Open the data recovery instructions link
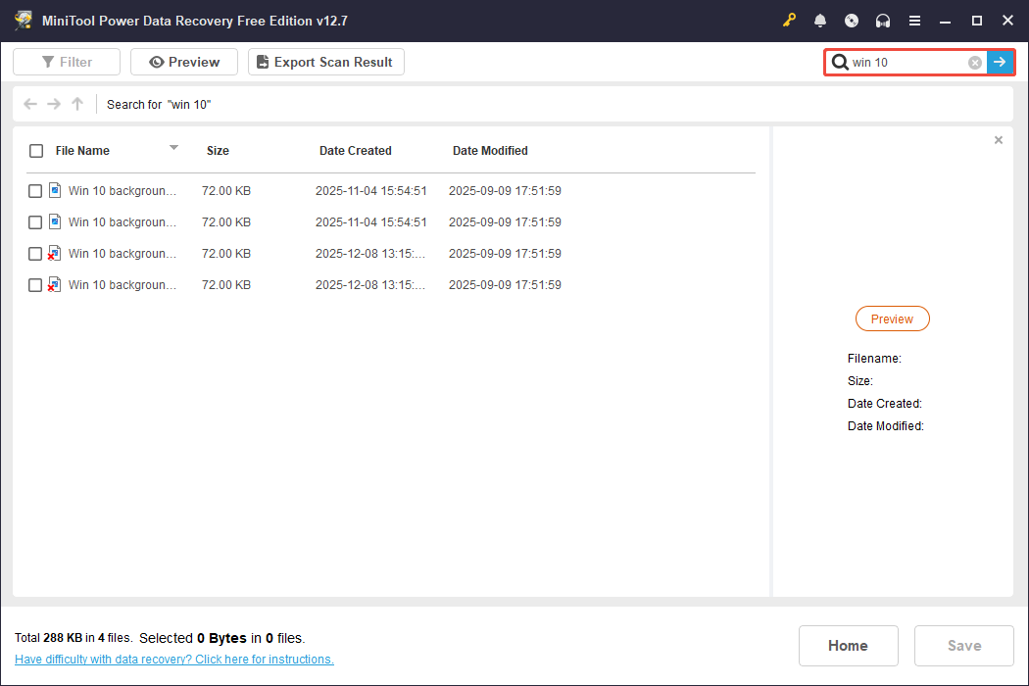Viewport: 1029px width, 686px height. click(173, 659)
